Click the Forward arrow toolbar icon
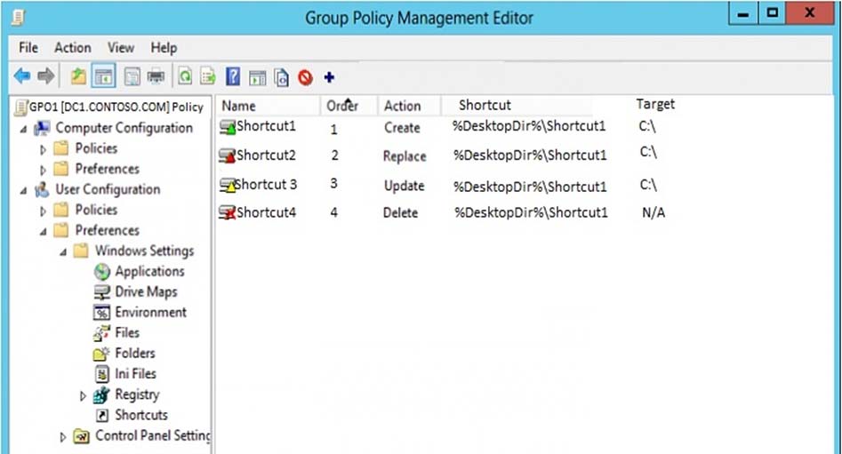842x454 pixels. click(x=46, y=76)
